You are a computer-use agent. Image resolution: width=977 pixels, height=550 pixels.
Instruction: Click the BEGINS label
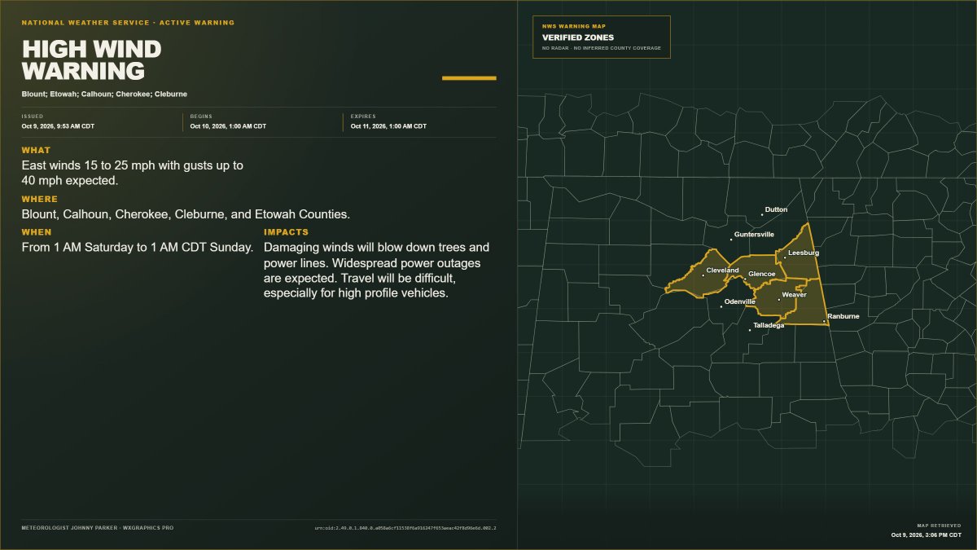tap(201, 117)
